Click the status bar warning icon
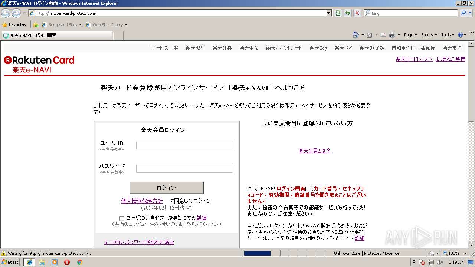 point(4,253)
